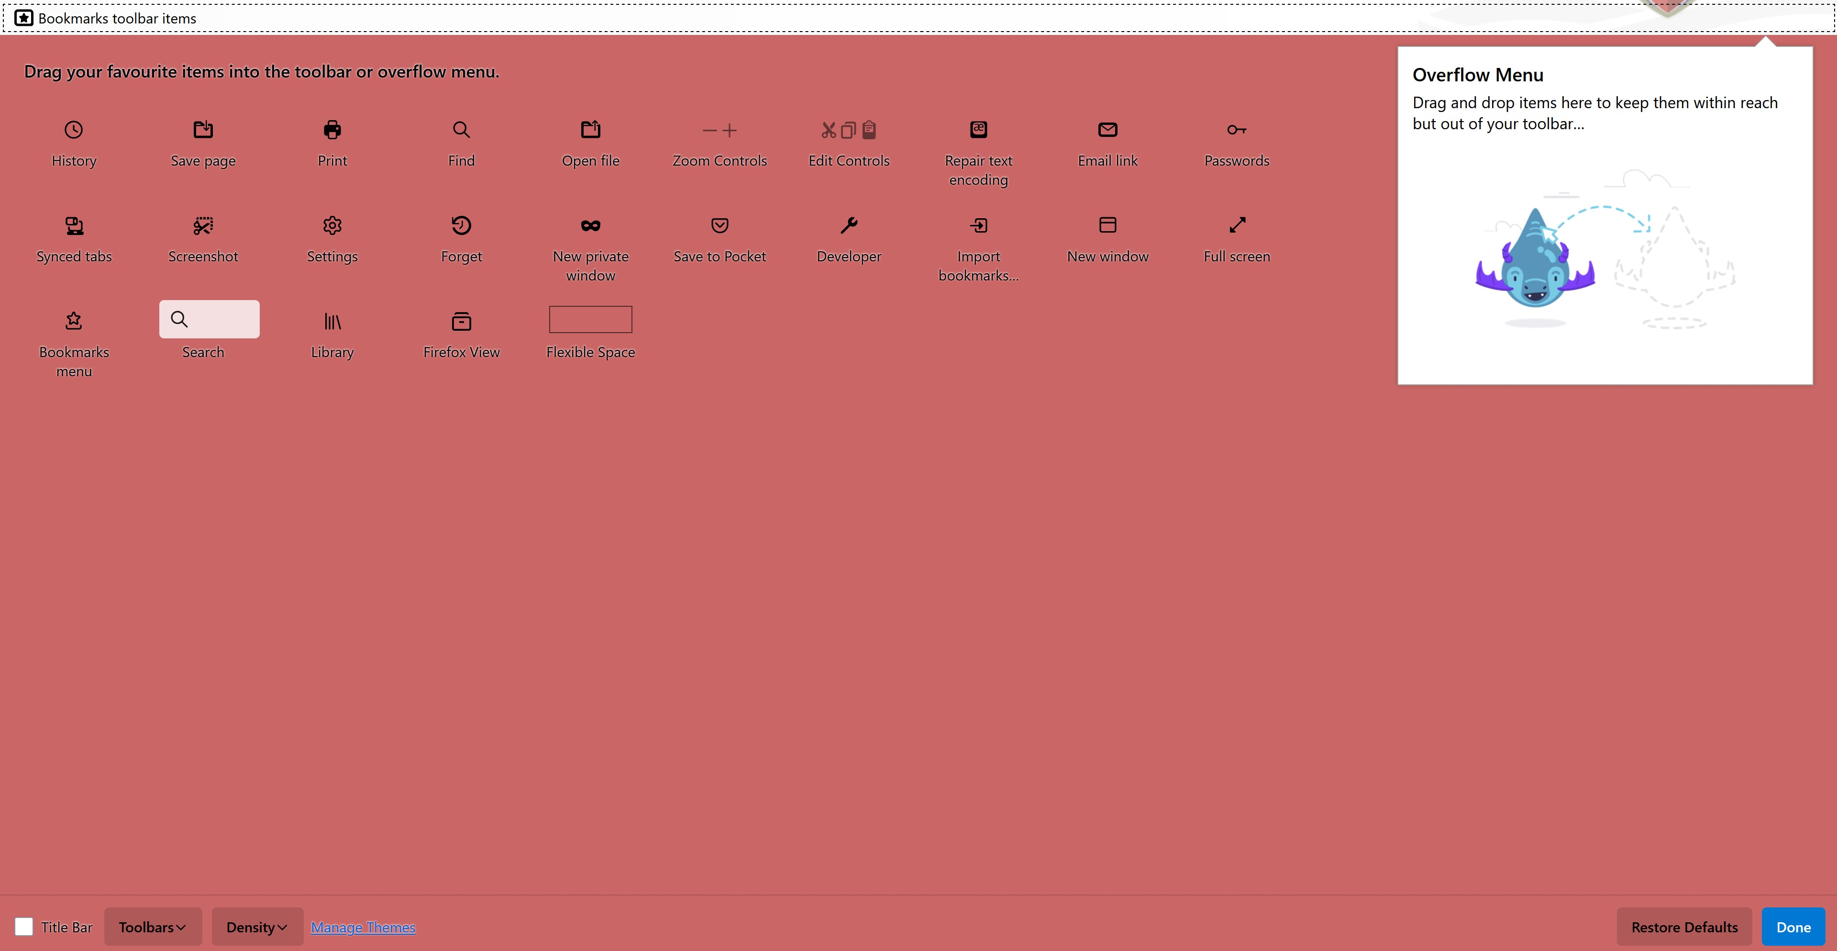Open the Toolbars dropdown

click(153, 927)
